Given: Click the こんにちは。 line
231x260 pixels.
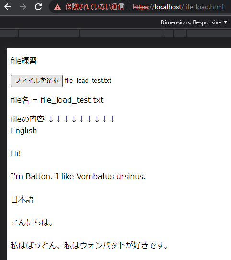Looking at the screenshot, I should tap(32, 222).
